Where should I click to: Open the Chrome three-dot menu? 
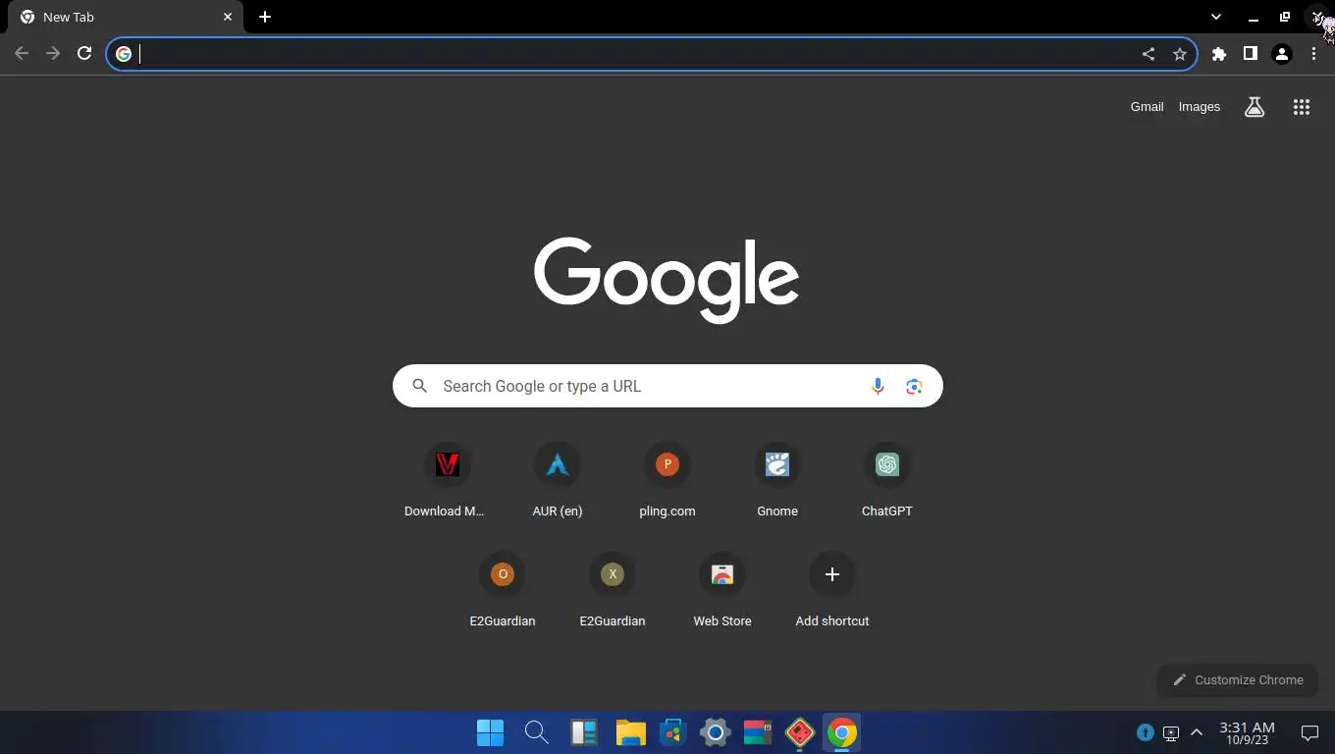point(1313,54)
